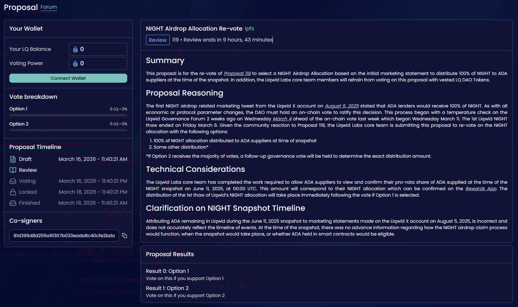Click 'March 19, 2026 - 11:40:21 AM' finished date

point(93,203)
